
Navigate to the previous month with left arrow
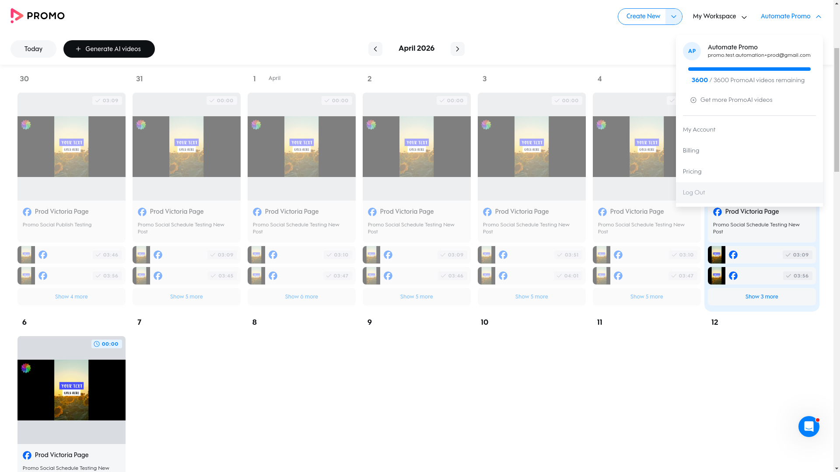coord(375,49)
